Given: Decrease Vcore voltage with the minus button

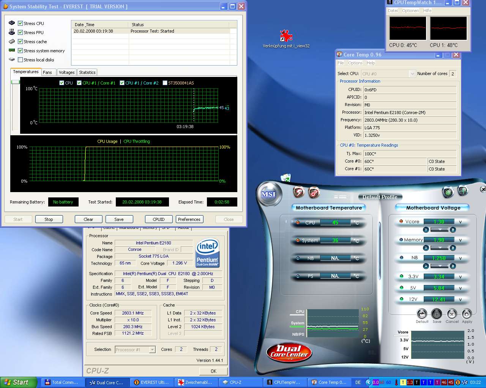Looking at the screenshot, I should point(426,230).
